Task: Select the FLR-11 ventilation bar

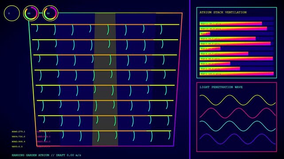Action: point(231,23)
